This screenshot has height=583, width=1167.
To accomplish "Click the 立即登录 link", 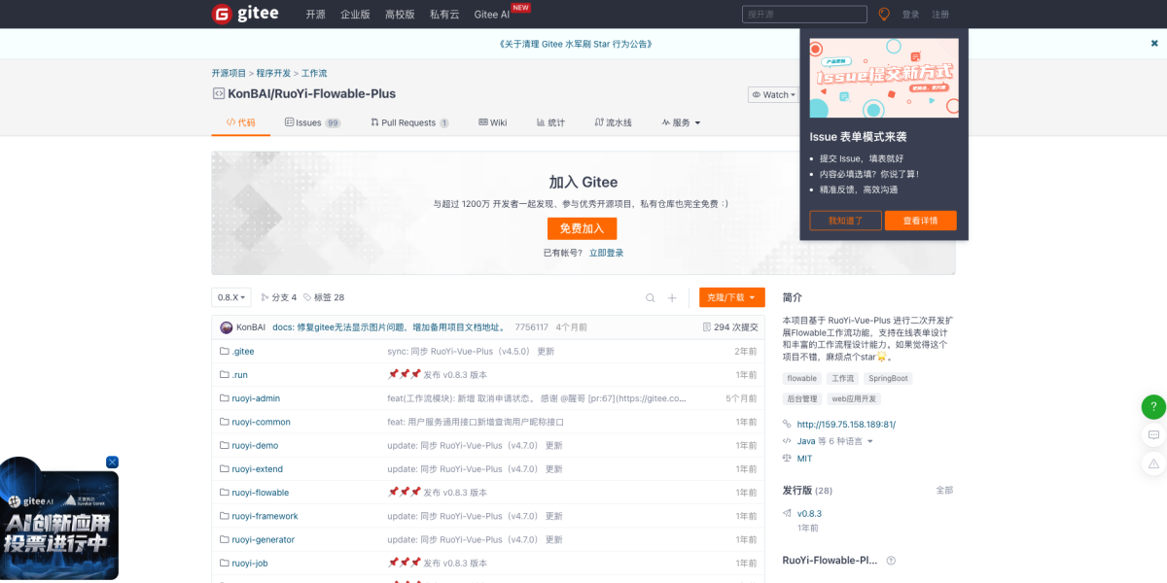I will [x=606, y=253].
